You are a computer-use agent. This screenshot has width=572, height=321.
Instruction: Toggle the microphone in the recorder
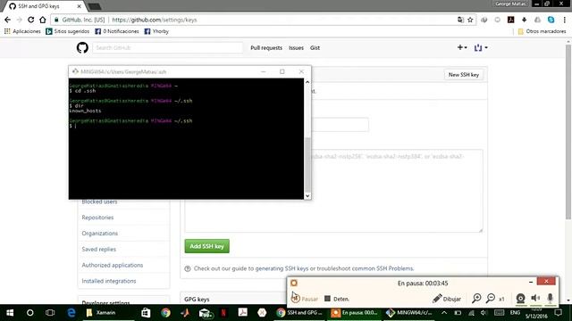pyautogui.click(x=551, y=299)
